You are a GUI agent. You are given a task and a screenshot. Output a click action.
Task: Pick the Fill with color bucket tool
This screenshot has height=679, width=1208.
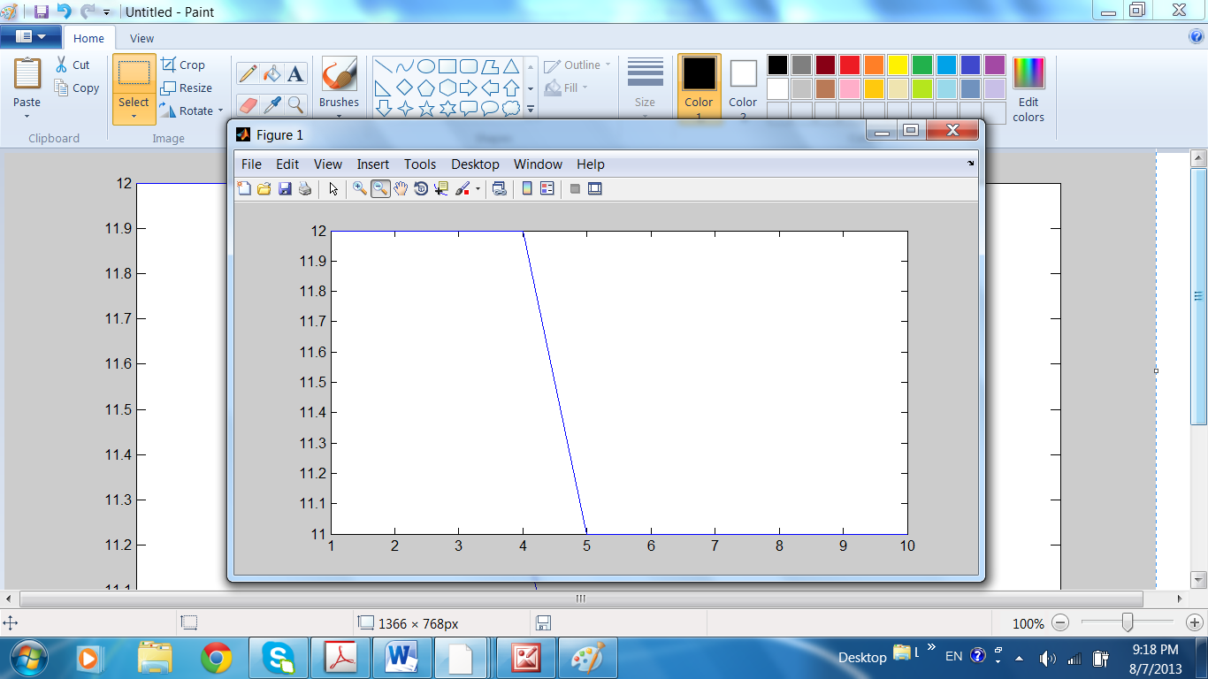tap(272, 74)
